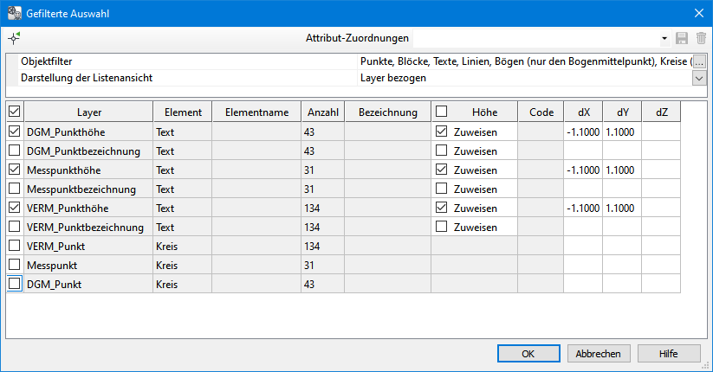Click the save attribute assignment disk icon
This screenshot has height=372, width=713.
[682, 38]
